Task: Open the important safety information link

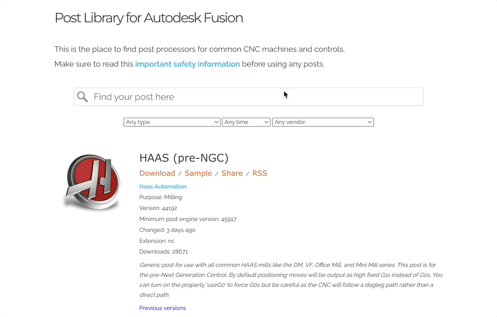Action: (x=187, y=64)
